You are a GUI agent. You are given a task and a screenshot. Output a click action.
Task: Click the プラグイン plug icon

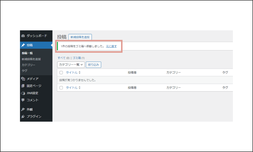tap(23, 117)
